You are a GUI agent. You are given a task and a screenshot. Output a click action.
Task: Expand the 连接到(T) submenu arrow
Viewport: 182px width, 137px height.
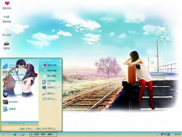click(59, 87)
